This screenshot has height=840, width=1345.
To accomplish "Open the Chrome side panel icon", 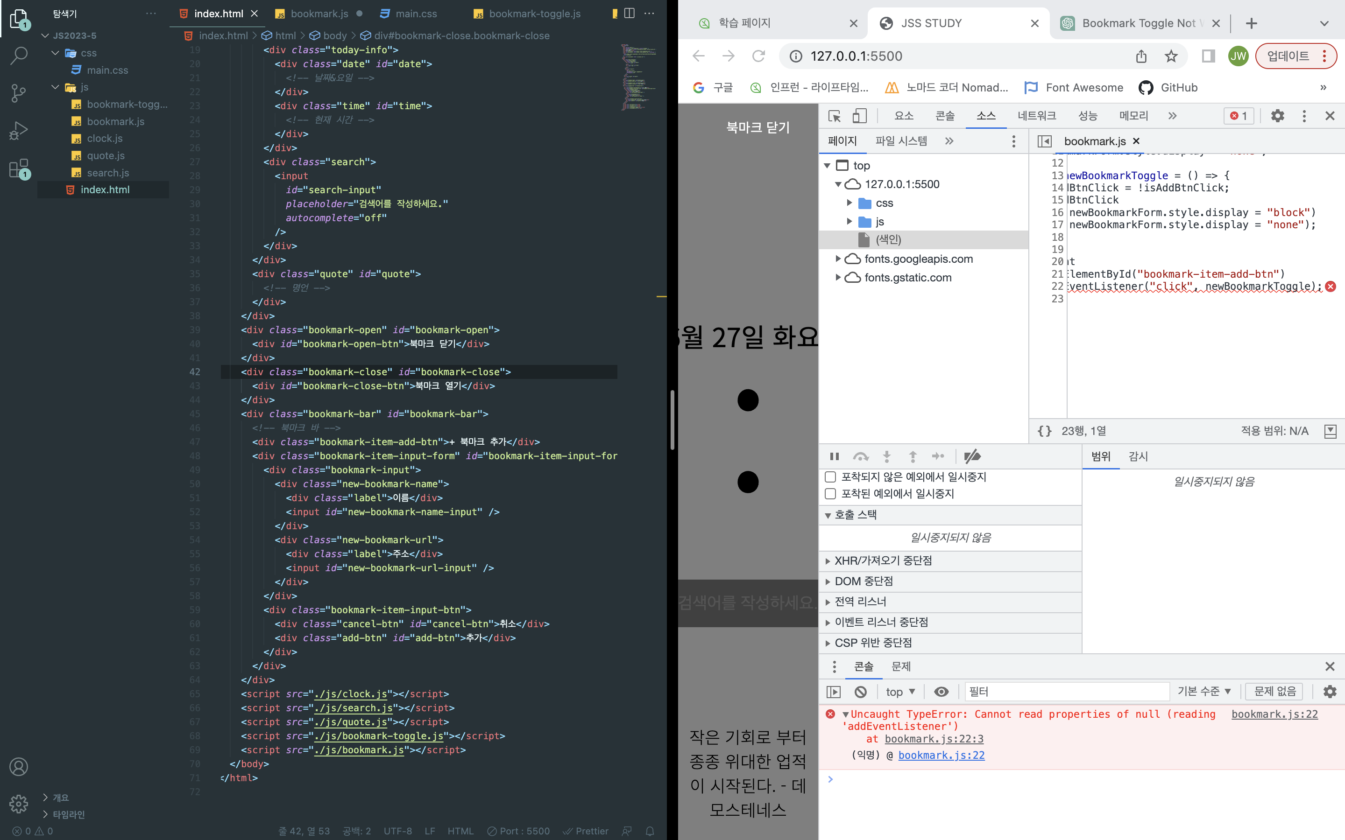I will pos(1208,56).
